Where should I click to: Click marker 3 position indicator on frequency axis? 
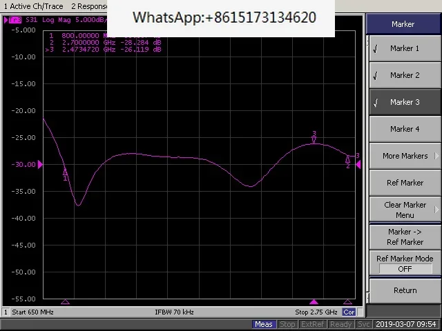(x=314, y=302)
